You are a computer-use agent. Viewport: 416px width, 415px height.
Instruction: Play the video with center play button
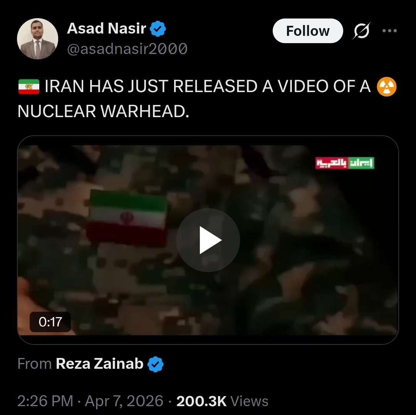pyautogui.click(x=208, y=240)
